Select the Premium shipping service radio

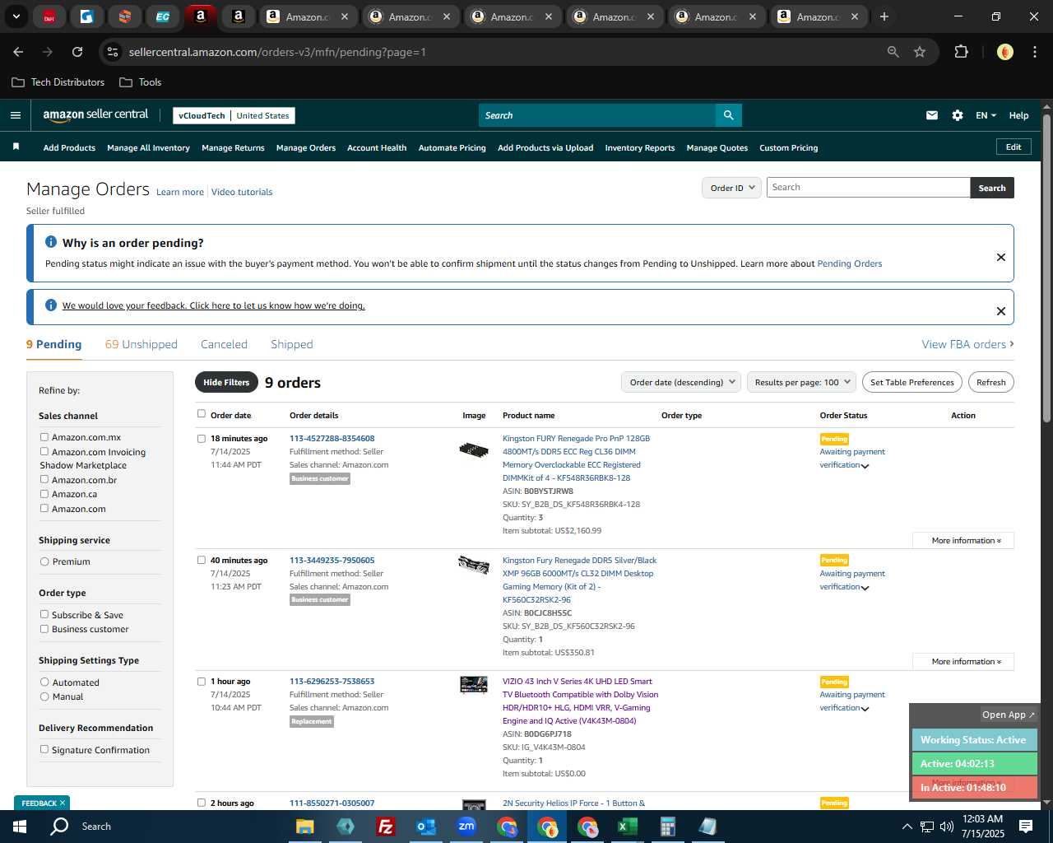point(44,561)
